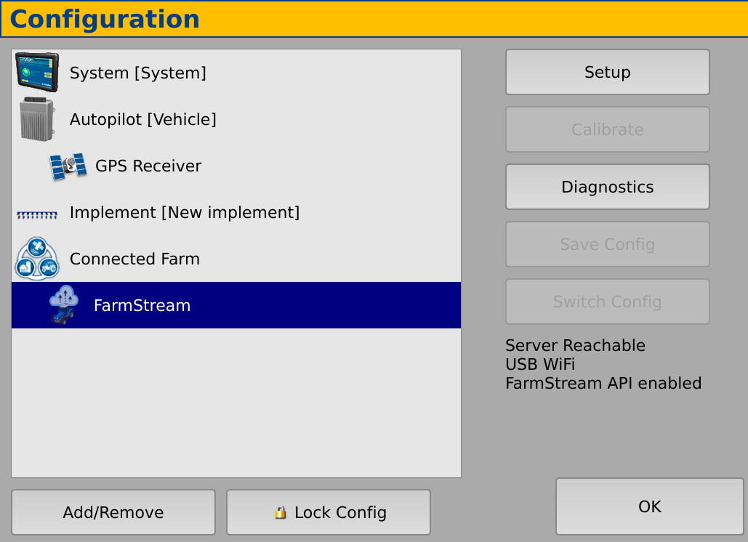Select the GPS Receiver entry
Viewport: 748px width, 542px height.
coord(236,166)
